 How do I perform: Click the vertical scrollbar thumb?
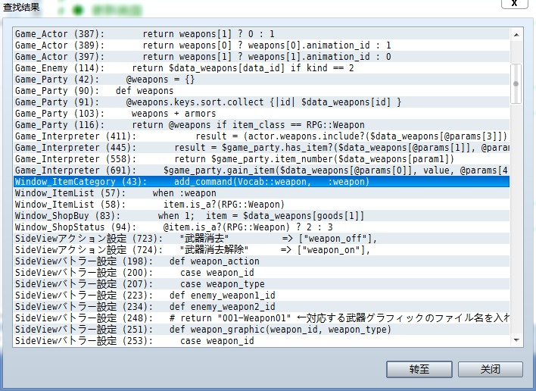pyautogui.click(x=516, y=83)
